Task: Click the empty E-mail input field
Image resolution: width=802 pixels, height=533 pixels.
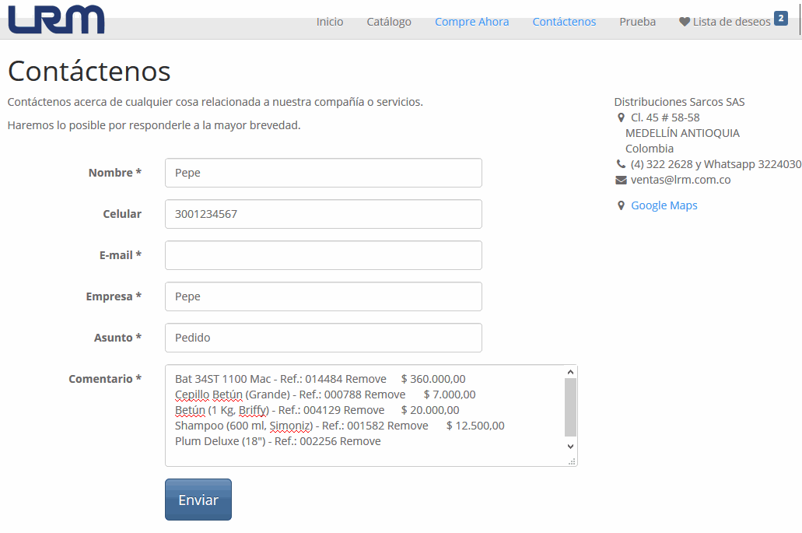Action: pos(323,255)
